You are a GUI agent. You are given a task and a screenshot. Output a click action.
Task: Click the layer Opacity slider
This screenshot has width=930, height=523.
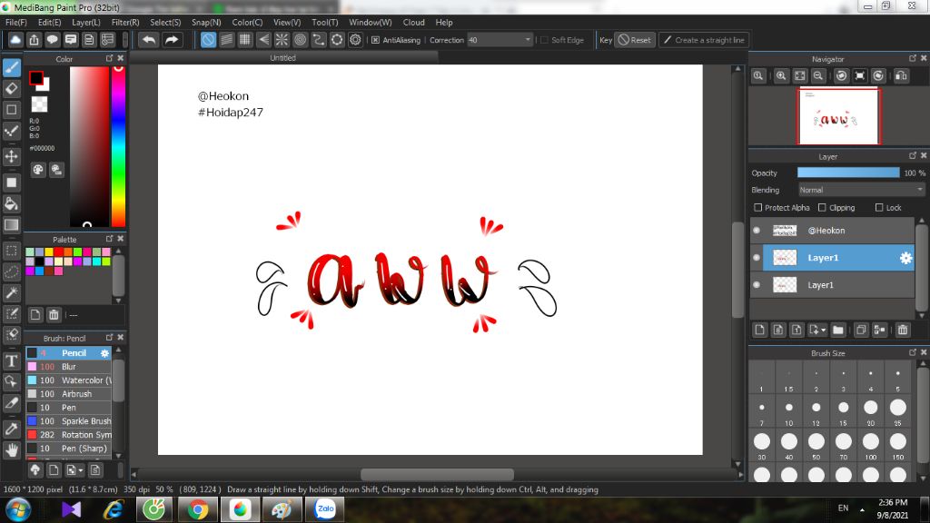(848, 173)
